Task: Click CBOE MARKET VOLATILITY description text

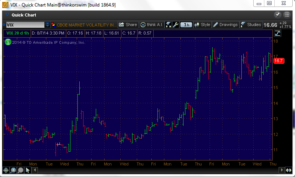Action: [x=87, y=25]
